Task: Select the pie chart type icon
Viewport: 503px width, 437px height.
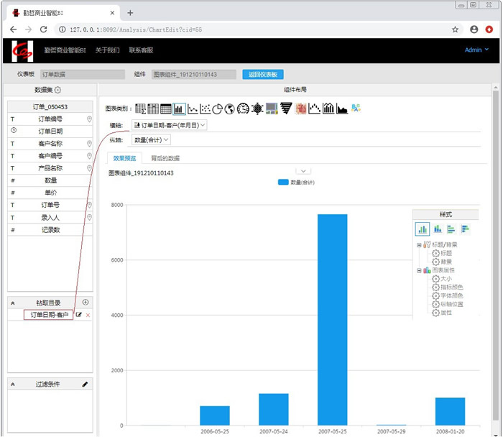Action: (218, 109)
